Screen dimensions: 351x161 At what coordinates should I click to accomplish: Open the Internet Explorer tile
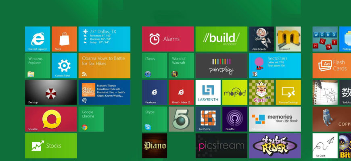tap(38, 39)
